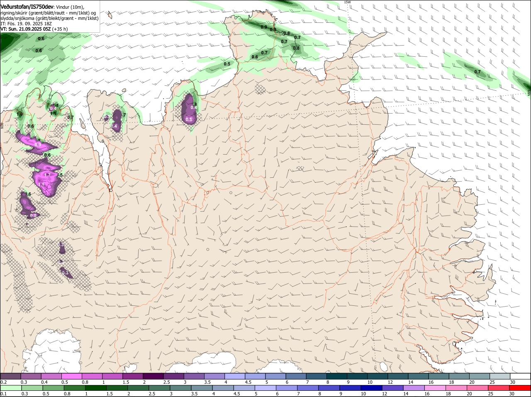Click the black '1.0' precipitation value
The width and height of the screenshot is (531, 397).
pyautogui.click(x=19, y=114)
